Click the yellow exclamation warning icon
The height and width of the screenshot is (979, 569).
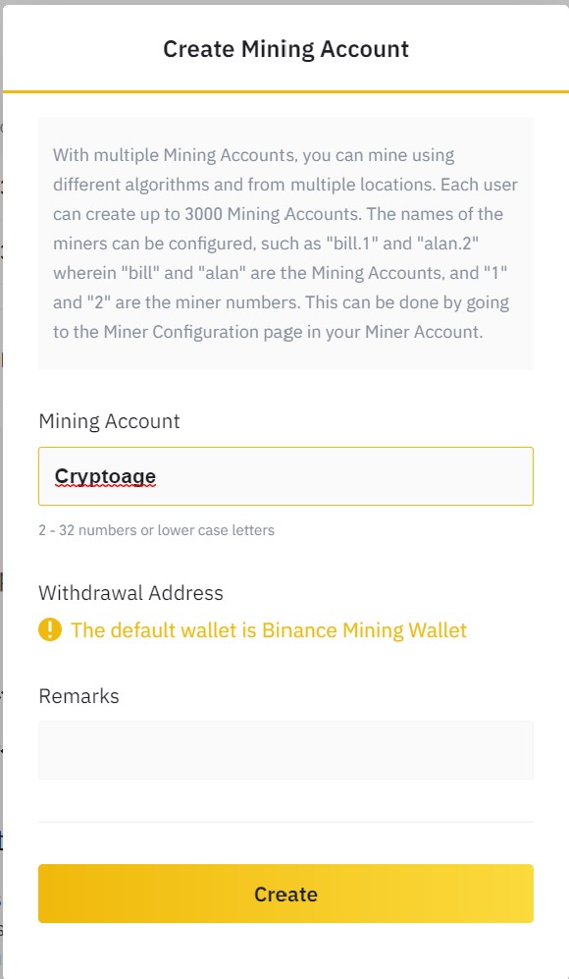50,629
